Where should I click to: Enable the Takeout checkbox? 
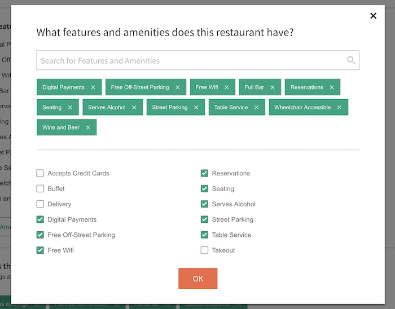point(204,250)
